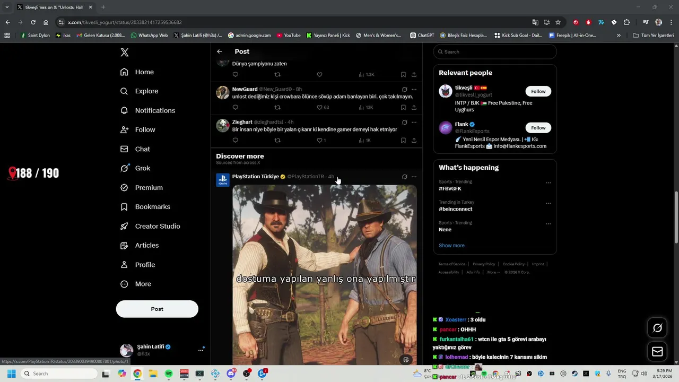Image resolution: width=679 pixels, height=382 pixels.
Task: Reply to NewGuard's comment
Action: coord(236,107)
